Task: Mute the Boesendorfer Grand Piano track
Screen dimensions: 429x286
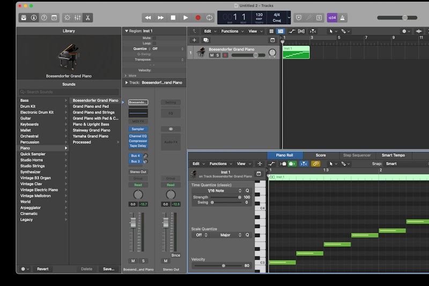Action: (212, 55)
